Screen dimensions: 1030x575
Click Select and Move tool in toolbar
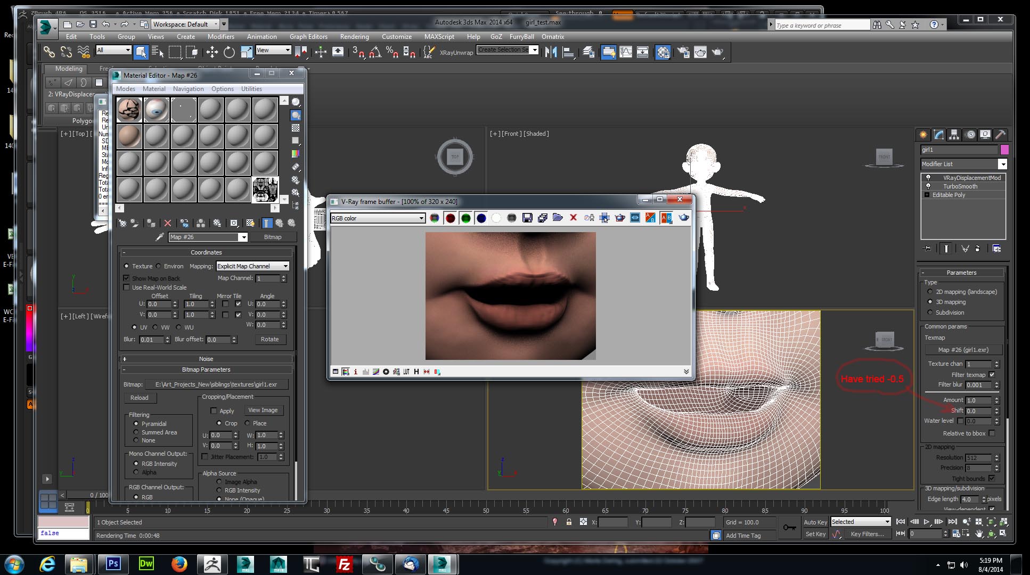pyautogui.click(x=212, y=52)
